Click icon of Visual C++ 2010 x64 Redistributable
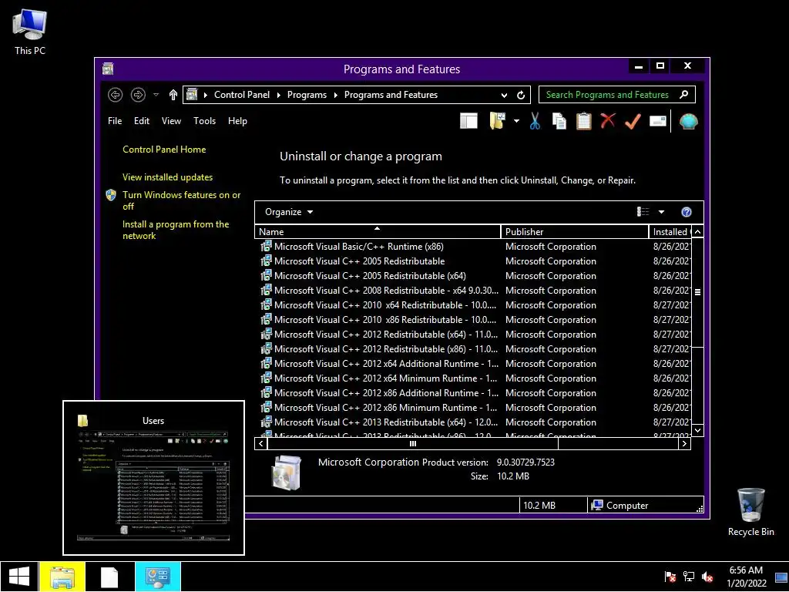 coord(266,304)
